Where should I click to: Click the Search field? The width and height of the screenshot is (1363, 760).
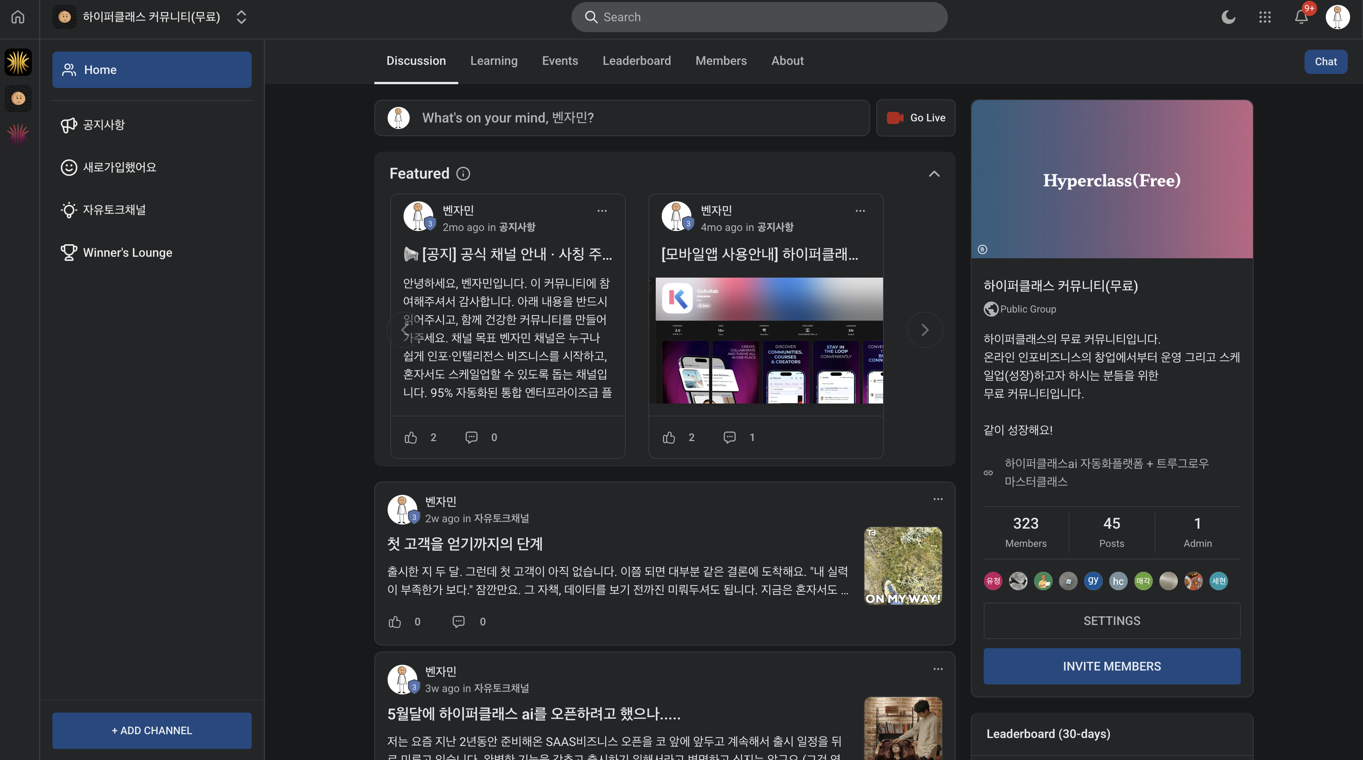click(759, 17)
